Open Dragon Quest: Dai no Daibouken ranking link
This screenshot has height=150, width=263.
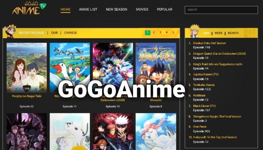click(219, 54)
